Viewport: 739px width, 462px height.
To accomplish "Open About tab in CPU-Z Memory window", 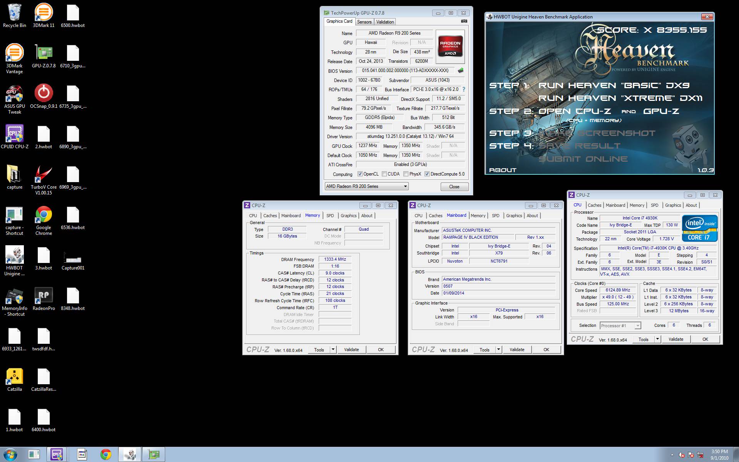I will (366, 216).
